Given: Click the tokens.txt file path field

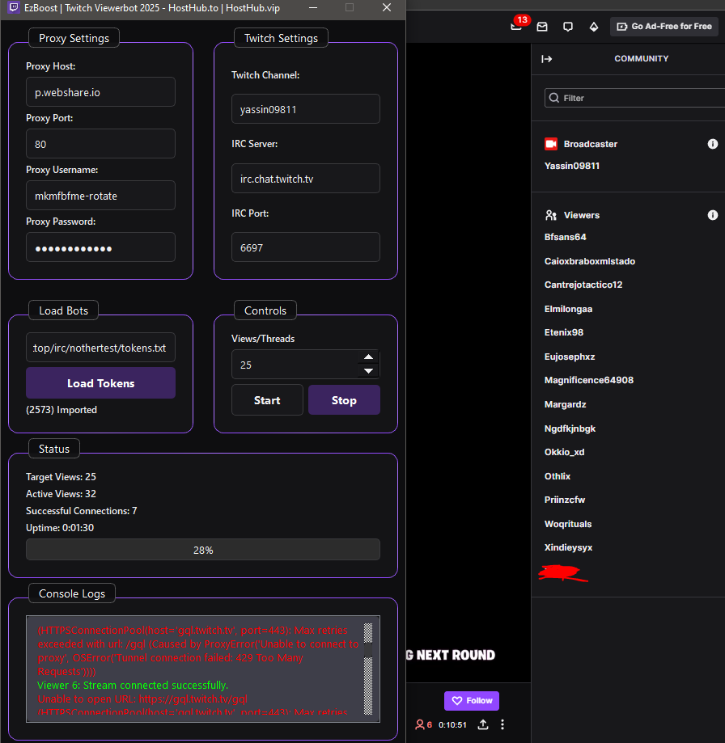Looking at the screenshot, I should pyautogui.click(x=100, y=348).
